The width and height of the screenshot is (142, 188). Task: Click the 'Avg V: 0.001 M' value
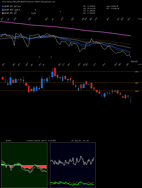pos(112,6)
